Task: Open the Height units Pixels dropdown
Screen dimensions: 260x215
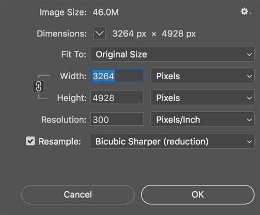Action: tap(202, 98)
